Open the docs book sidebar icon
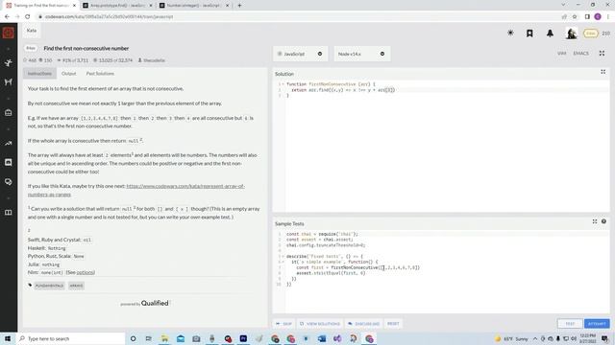This screenshot has width=615, height=345. [9, 213]
